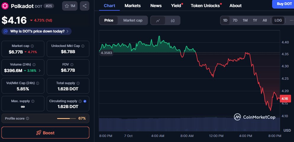Click the Profile score info icon
This screenshot has width=294, height=142.
(x=28, y=118)
